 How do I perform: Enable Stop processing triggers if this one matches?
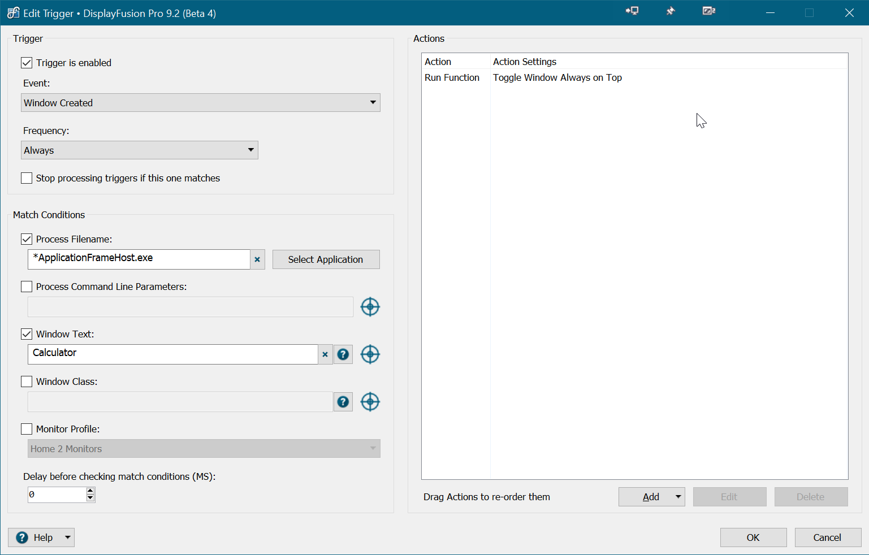[x=27, y=178]
